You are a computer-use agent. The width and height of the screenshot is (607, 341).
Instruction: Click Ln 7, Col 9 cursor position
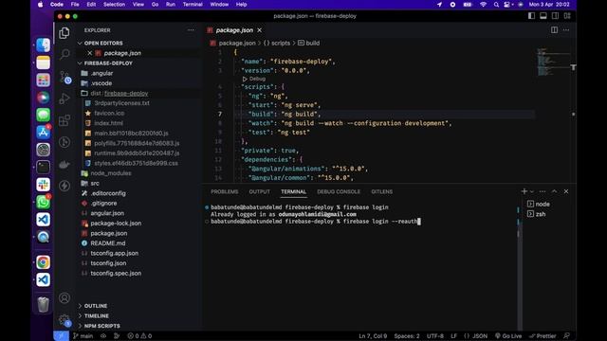pos(373,336)
